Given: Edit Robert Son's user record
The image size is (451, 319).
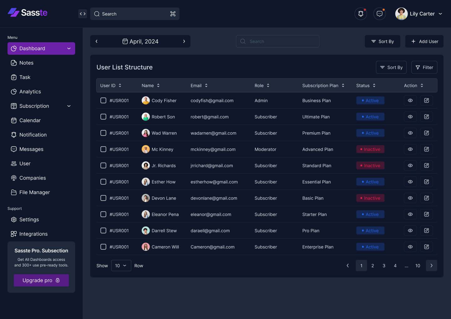Looking at the screenshot, I should (427, 117).
